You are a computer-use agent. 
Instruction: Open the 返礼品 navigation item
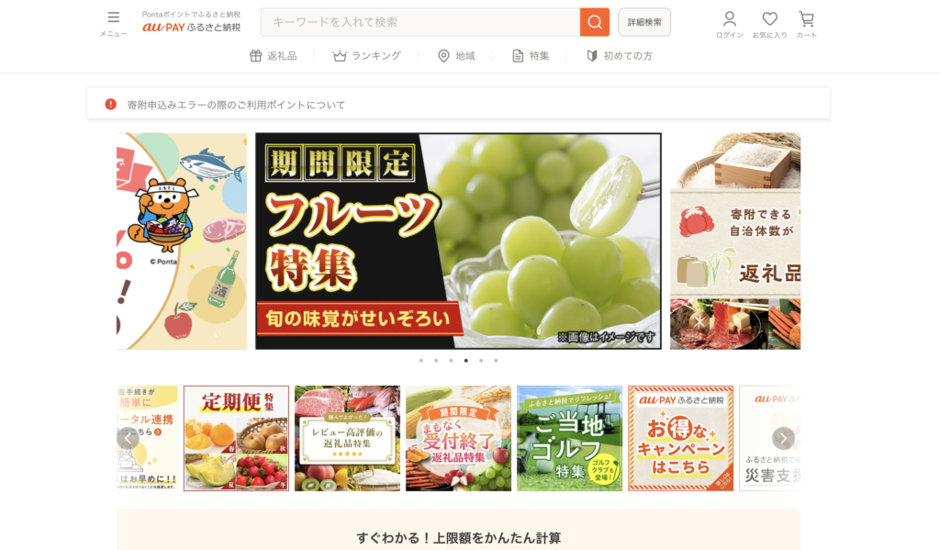tap(274, 56)
